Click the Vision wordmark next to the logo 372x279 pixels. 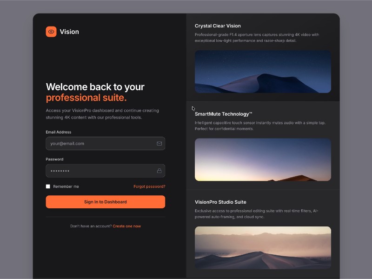pos(69,32)
